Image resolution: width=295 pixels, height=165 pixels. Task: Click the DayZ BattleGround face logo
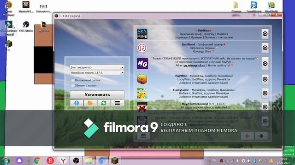pyautogui.click(x=142, y=107)
